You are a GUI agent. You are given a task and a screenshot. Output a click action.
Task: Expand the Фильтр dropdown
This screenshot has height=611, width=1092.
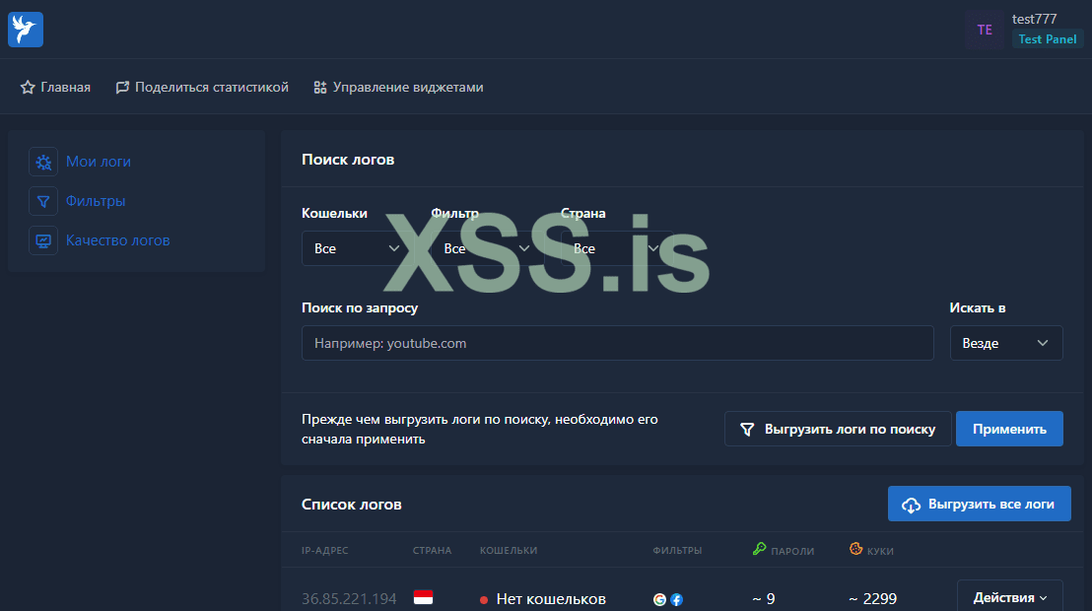pyautogui.click(x=487, y=248)
